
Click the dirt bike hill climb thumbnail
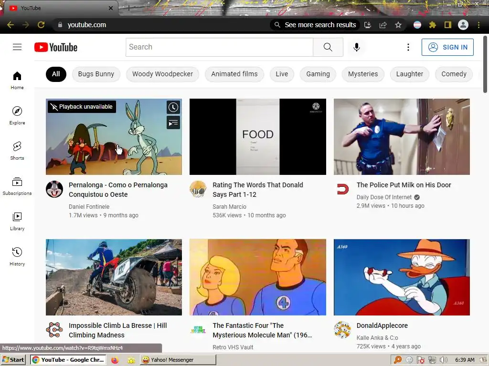tap(114, 277)
